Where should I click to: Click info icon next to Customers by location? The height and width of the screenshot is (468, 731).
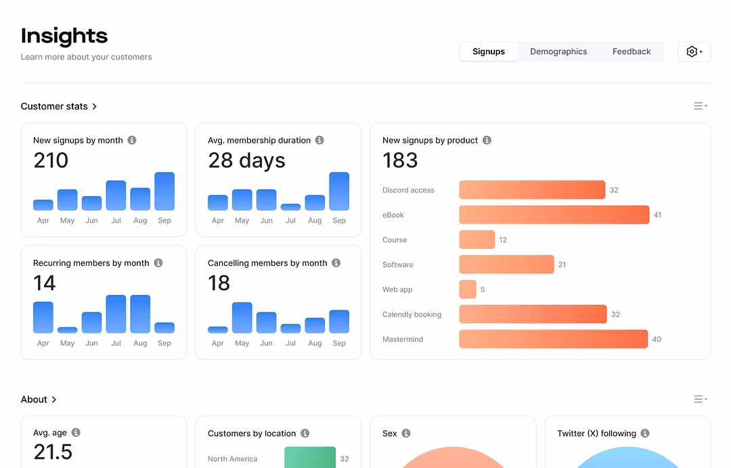coord(305,434)
